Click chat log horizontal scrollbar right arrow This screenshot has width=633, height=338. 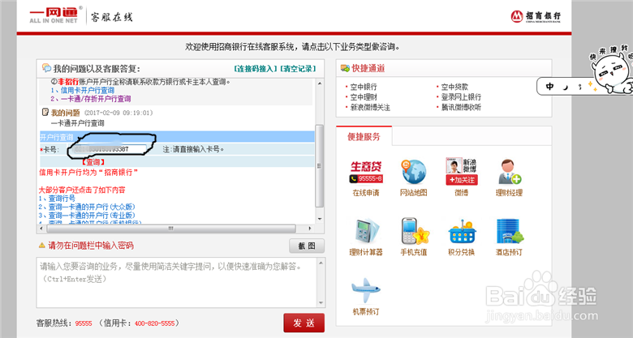click(x=310, y=229)
